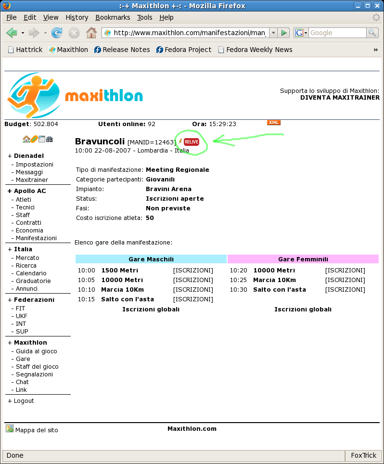Open the Tools menu
The image size is (384, 464).
(x=144, y=17)
